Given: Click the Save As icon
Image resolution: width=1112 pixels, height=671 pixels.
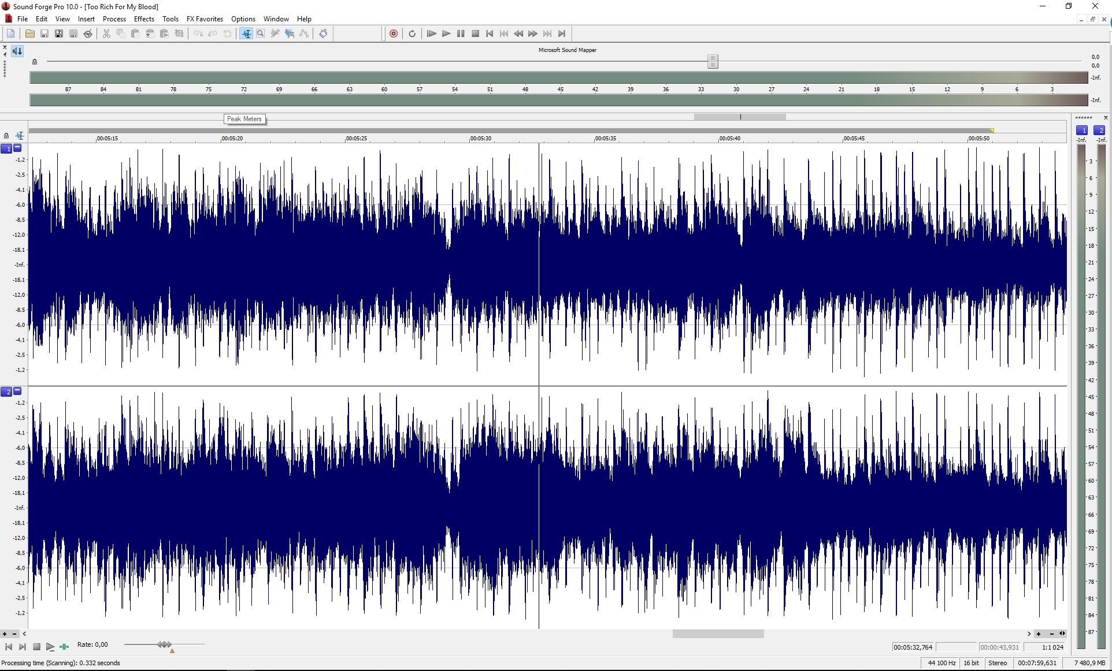Looking at the screenshot, I should (x=58, y=33).
